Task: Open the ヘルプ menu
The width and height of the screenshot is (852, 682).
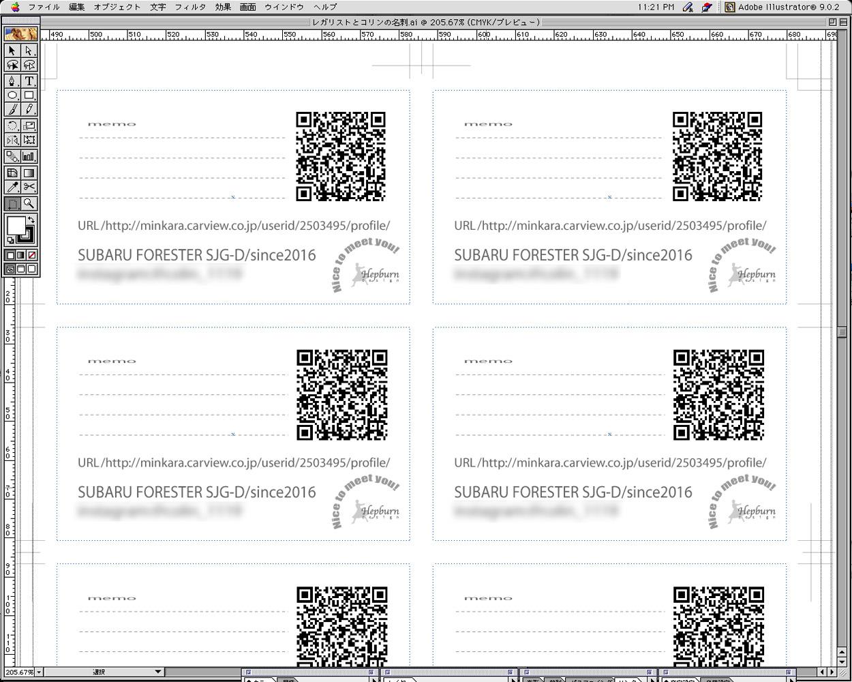Action: tap(325, 7)
